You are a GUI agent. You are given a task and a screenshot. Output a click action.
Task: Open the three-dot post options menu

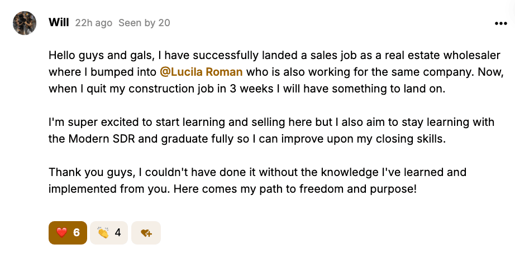(500, 23)
